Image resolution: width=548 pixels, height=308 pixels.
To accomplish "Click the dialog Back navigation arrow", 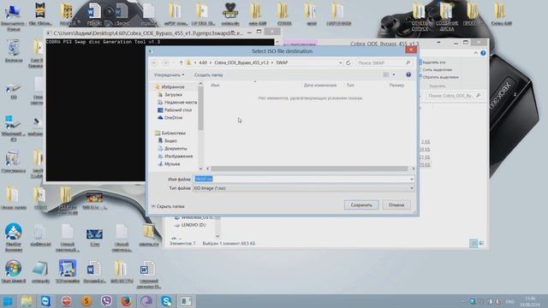I will click(x=155, y=62).
